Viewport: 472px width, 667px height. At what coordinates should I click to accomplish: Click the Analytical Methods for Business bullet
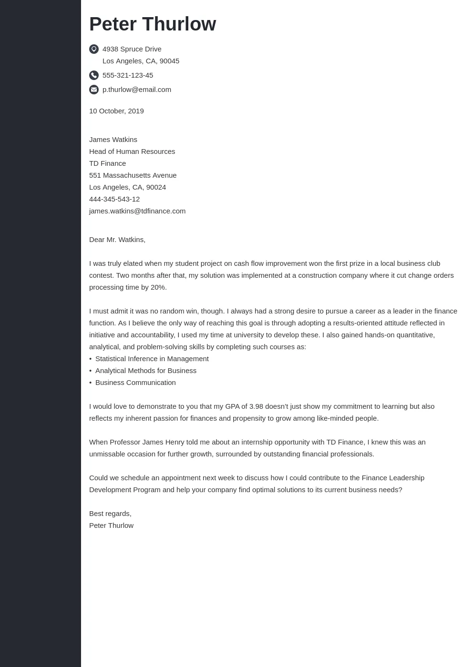click(146, 371)
